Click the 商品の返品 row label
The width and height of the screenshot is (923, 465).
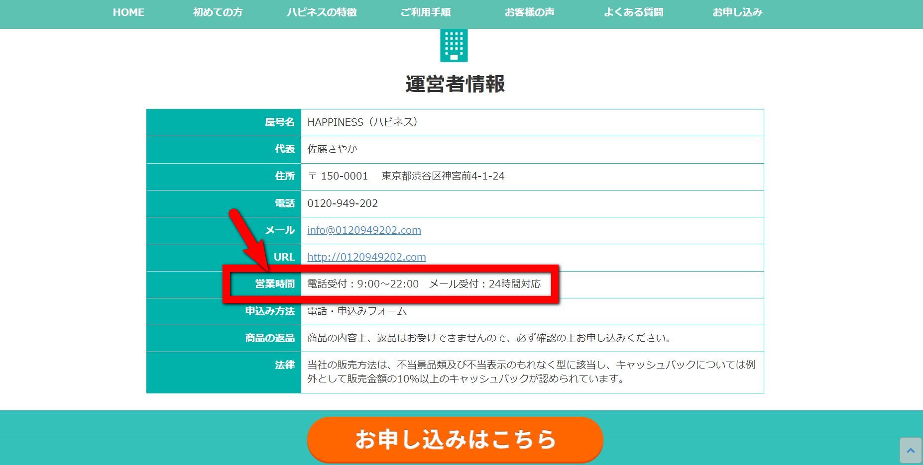tap(270, 338)
